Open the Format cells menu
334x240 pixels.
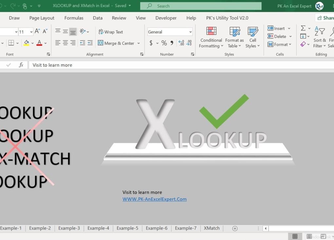[x=279, y=44]
